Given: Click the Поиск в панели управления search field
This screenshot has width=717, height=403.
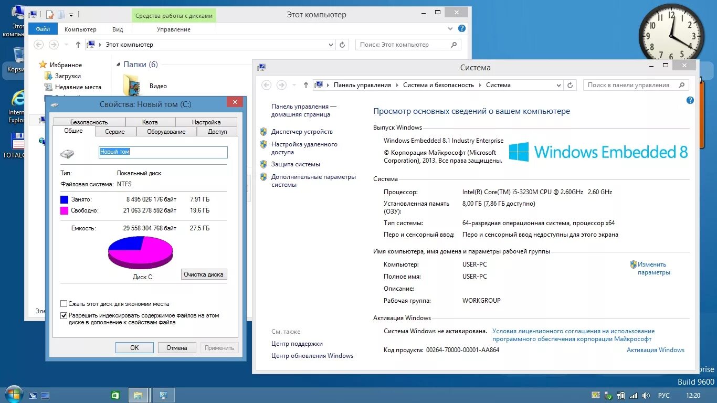Looking at the screenshot, I should (x=636, y=85).
